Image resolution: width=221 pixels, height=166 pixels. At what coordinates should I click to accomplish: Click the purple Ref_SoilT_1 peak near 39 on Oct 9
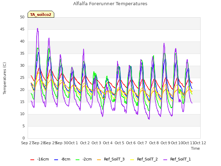click(164, 43)
